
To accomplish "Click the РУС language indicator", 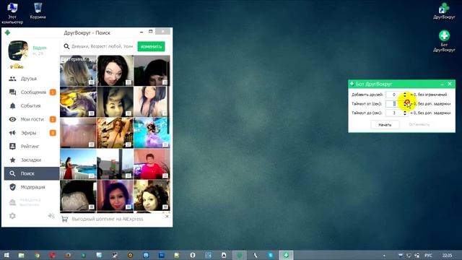I will [428, 255].
